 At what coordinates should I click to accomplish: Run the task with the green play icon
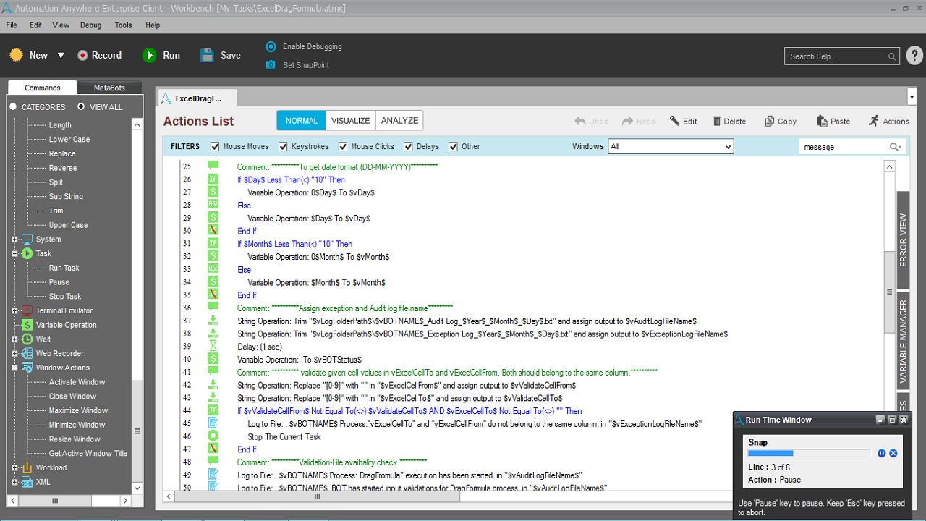[x=149, y=55]
